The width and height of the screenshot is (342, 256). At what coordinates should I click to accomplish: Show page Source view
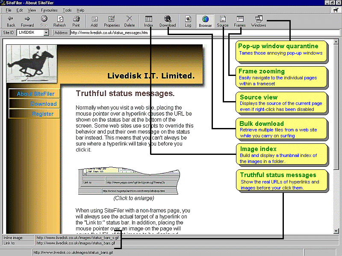coord(222,21)
